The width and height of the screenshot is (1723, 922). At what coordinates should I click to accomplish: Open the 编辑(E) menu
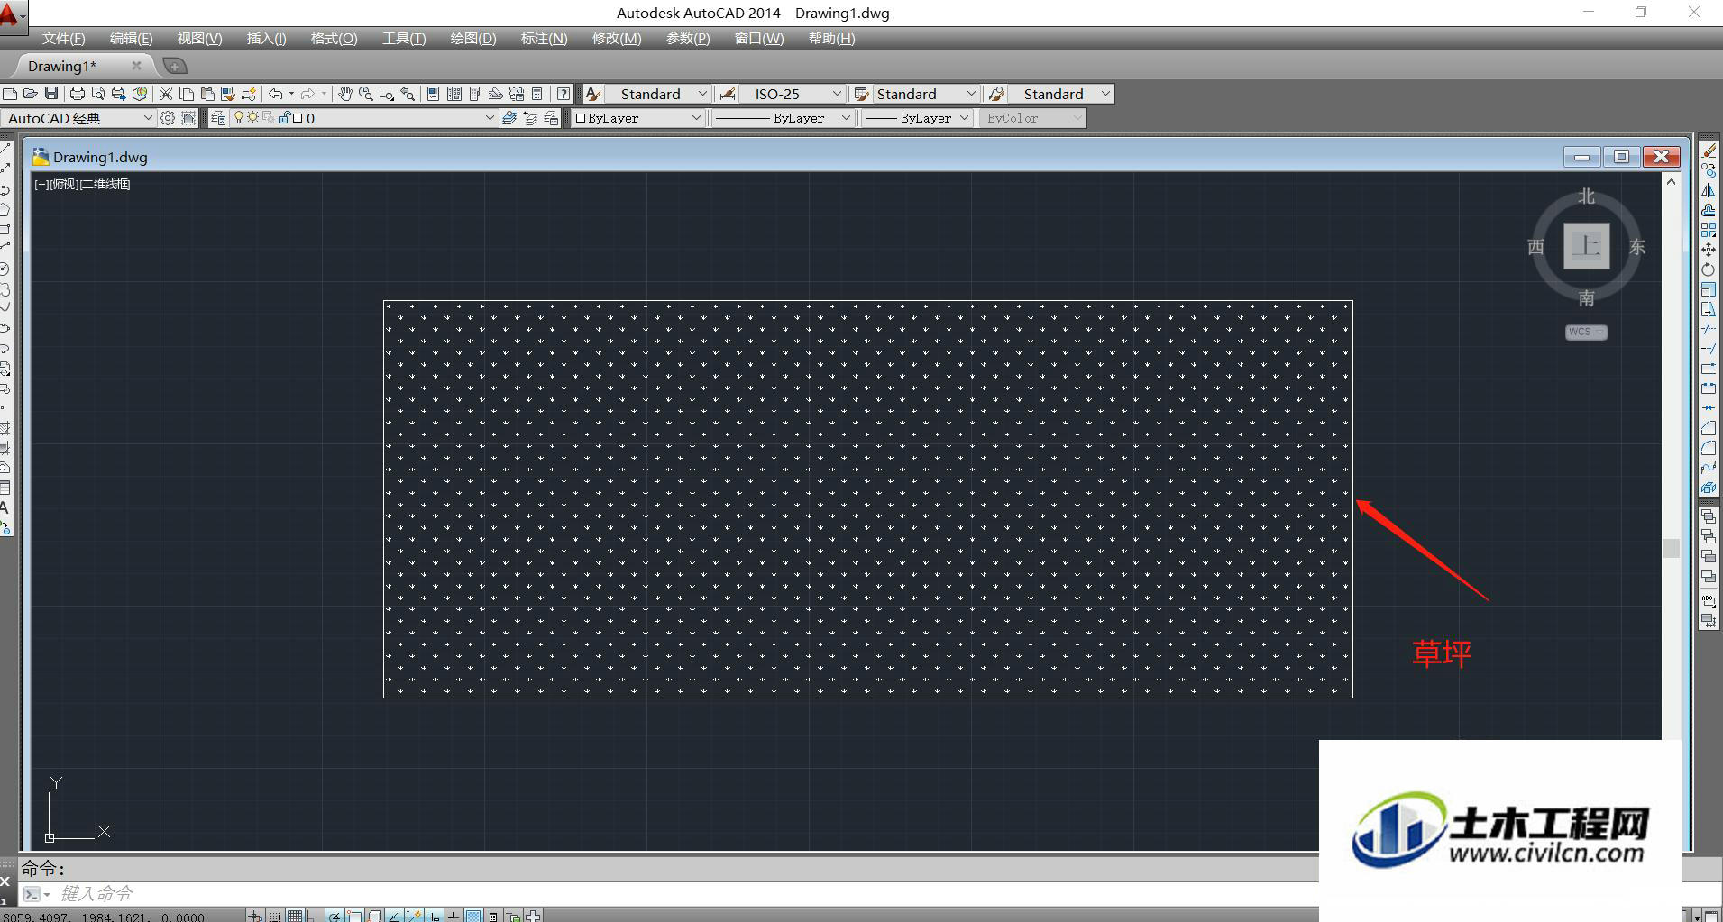pyautogui.click(x=131, y=39)
